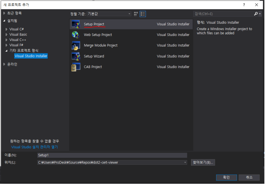Select 온라인 label in tree
The width and height of the screenshot is (265, 184).
[x=12, y=64]
